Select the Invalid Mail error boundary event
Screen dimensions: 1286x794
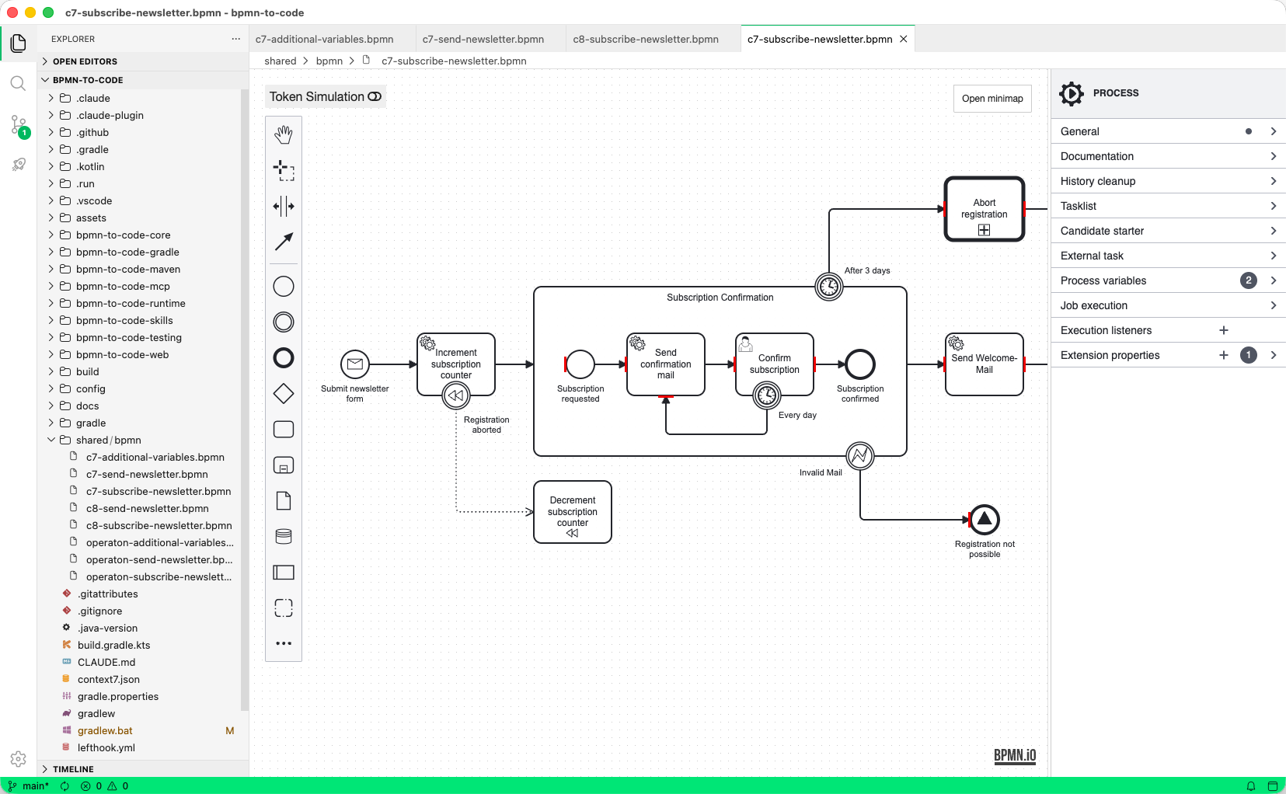860,456
